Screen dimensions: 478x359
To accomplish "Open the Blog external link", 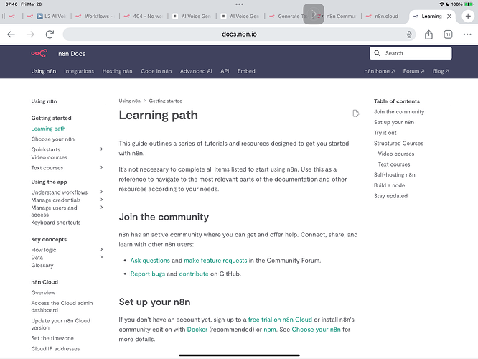I will coord(441,71).
